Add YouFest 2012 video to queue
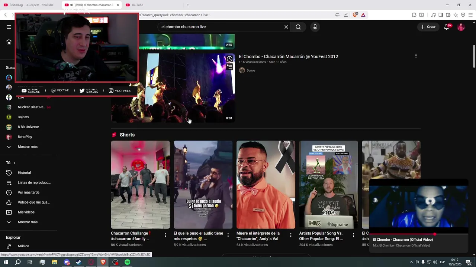 (230, 67)
